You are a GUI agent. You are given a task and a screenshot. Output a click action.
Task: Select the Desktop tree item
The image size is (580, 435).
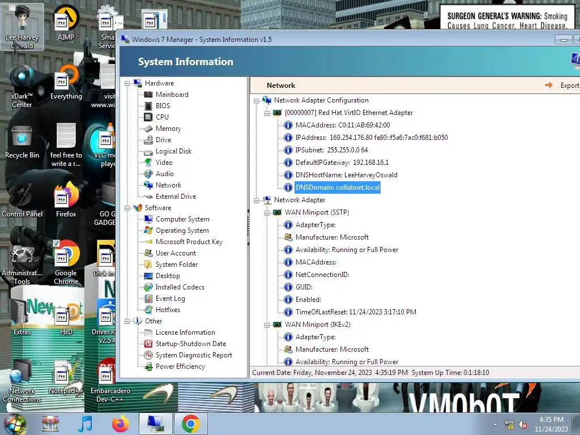[x=168, y=276]
